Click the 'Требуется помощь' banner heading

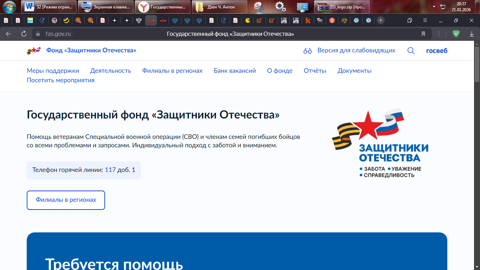[x=114, y=264]
